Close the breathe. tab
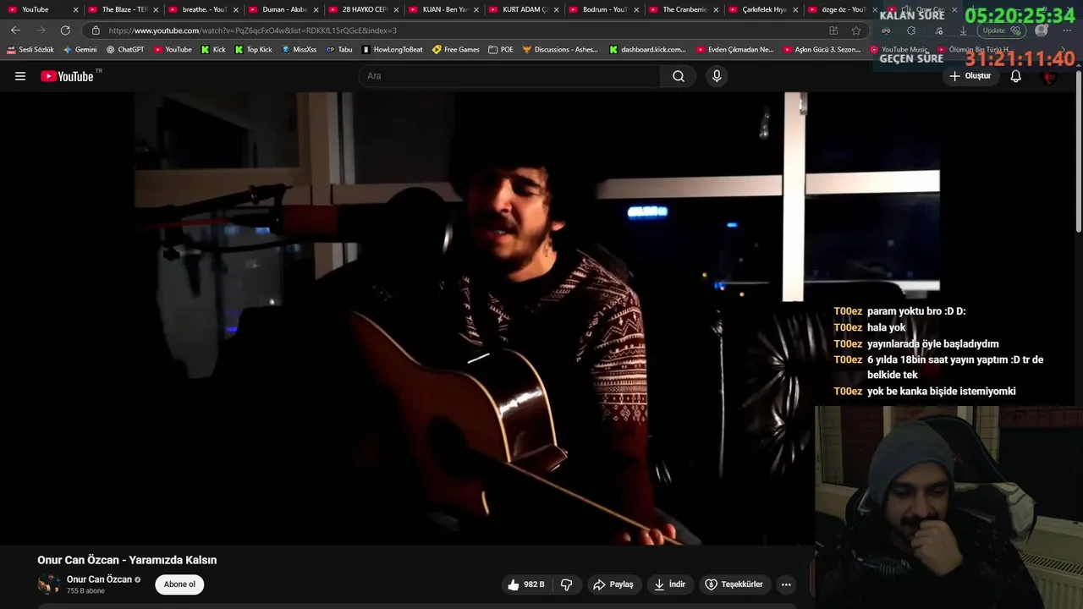 [235, 9]
